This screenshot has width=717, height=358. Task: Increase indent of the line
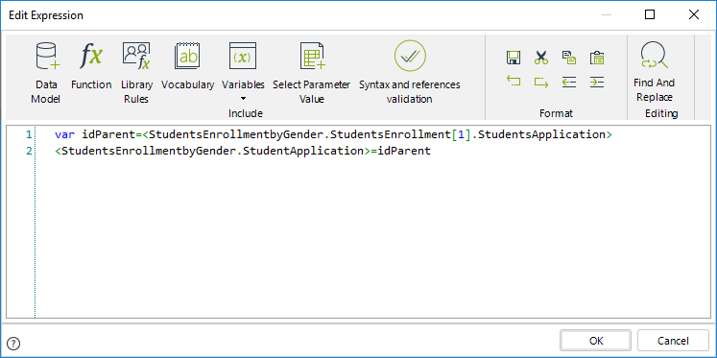coord(597,82)
